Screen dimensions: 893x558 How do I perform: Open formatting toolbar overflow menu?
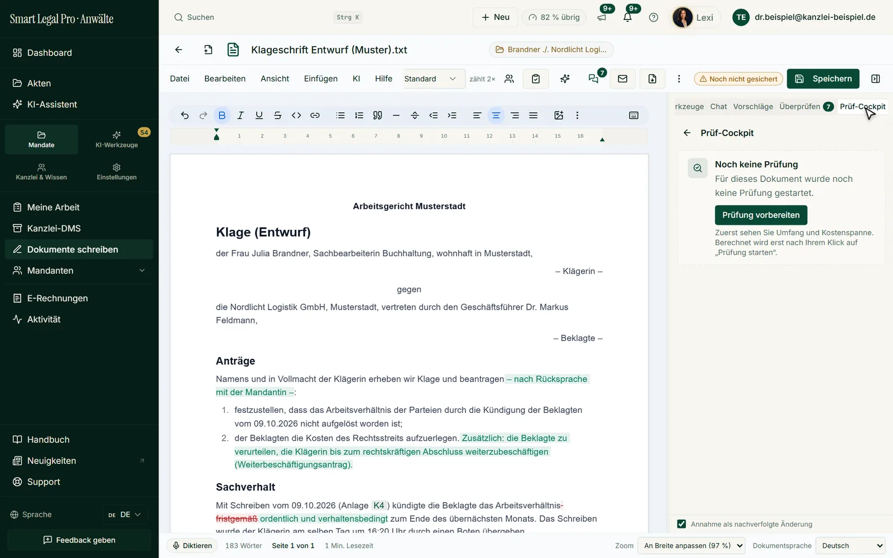coord(577,116)
